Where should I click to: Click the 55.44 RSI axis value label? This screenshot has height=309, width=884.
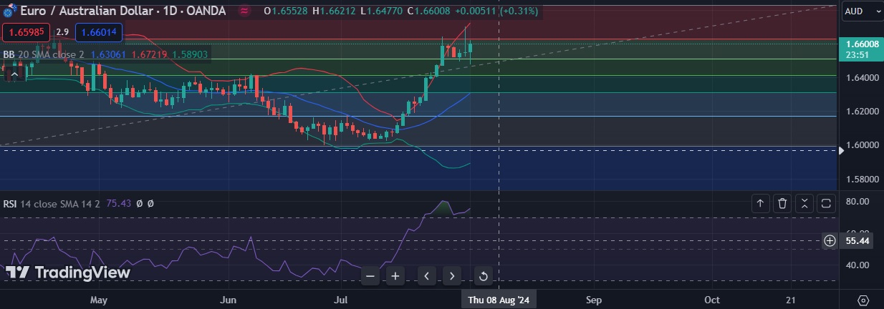857,241
